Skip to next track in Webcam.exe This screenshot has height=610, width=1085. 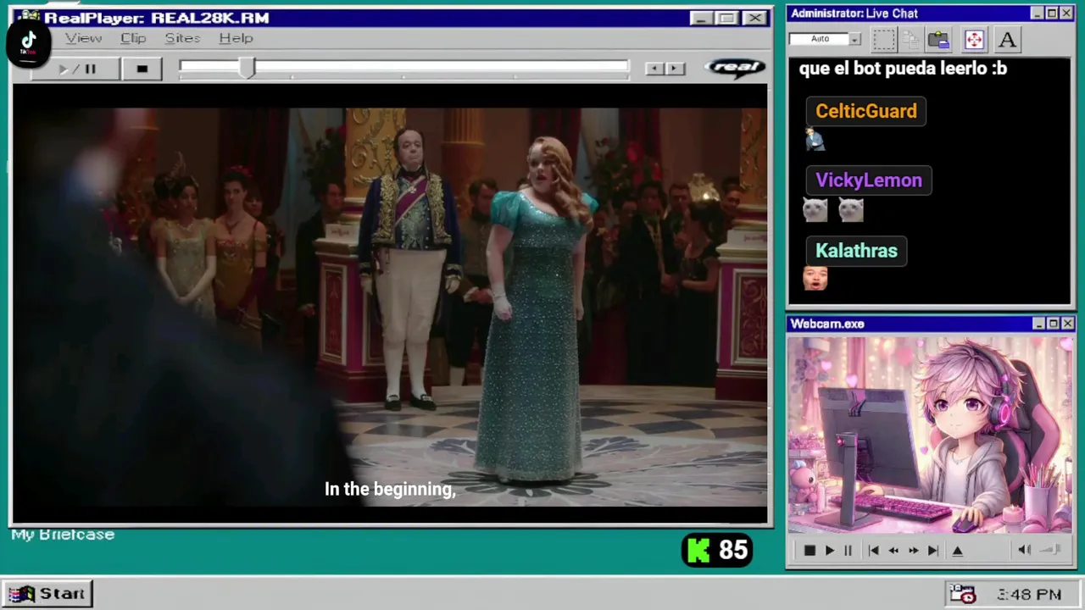(933, 551)
